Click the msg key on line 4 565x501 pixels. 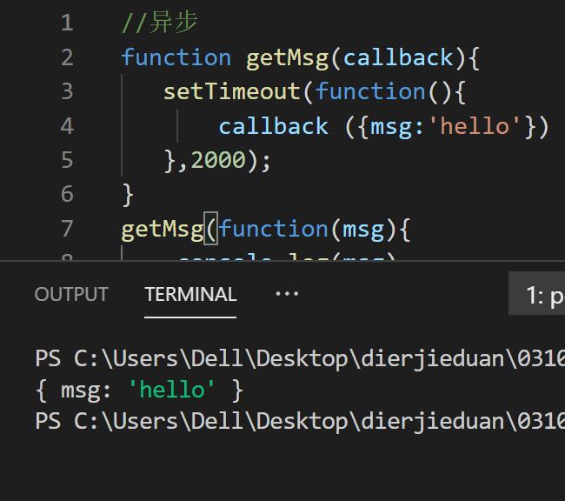(391, 127)
